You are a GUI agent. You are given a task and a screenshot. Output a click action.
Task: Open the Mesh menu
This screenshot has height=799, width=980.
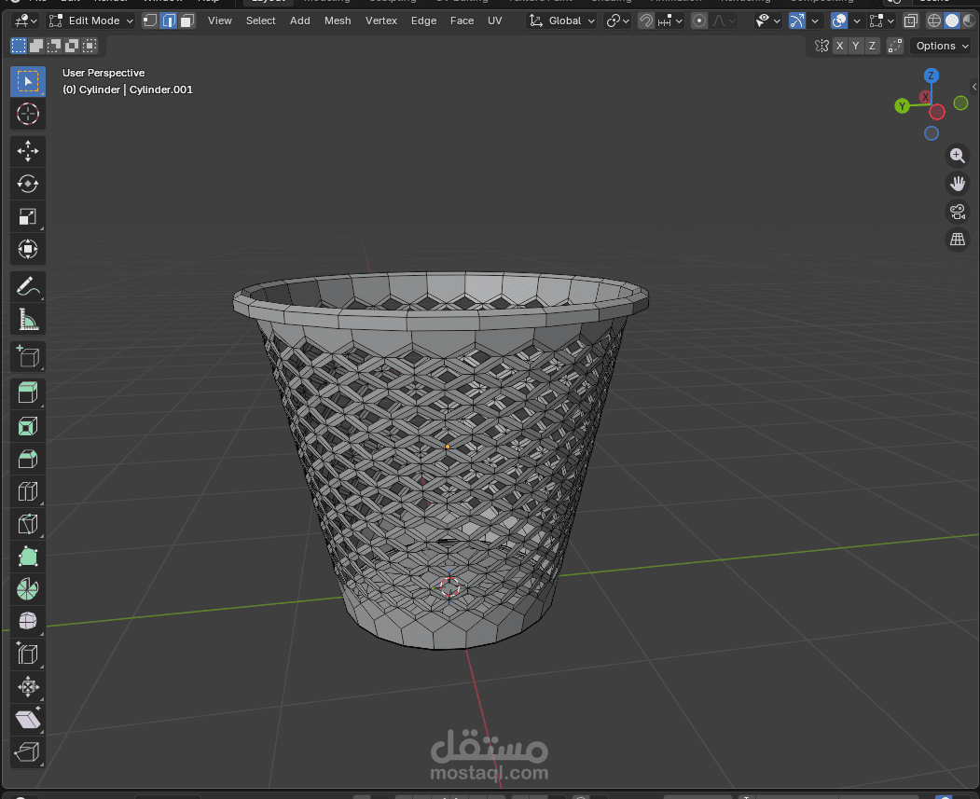338,21
